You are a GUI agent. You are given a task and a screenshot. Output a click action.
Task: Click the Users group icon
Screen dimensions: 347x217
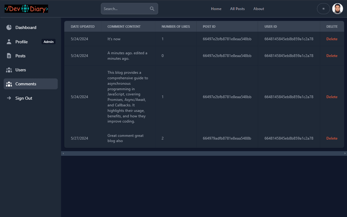9,70
